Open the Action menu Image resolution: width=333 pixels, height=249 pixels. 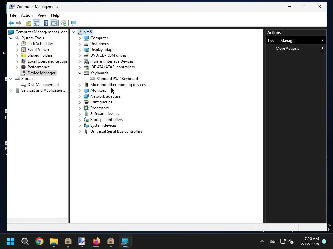coord(27,15)
